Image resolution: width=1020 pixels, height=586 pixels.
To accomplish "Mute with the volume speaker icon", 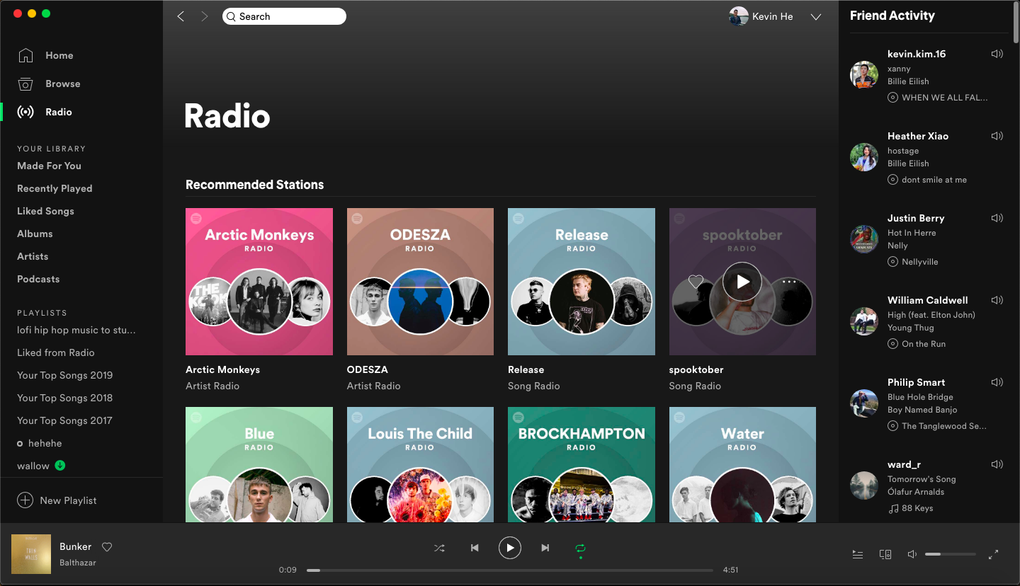I will 912,554.
